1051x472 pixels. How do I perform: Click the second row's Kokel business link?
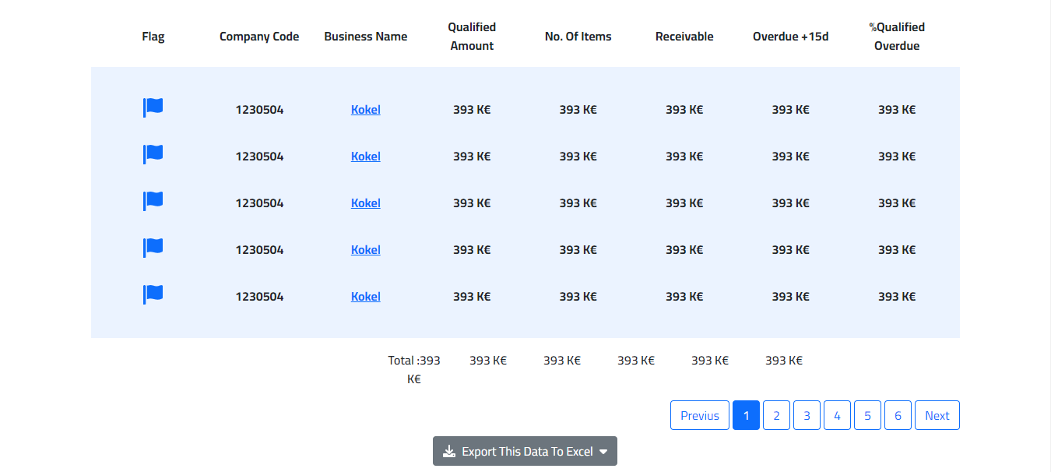click(x=365, y=157)
